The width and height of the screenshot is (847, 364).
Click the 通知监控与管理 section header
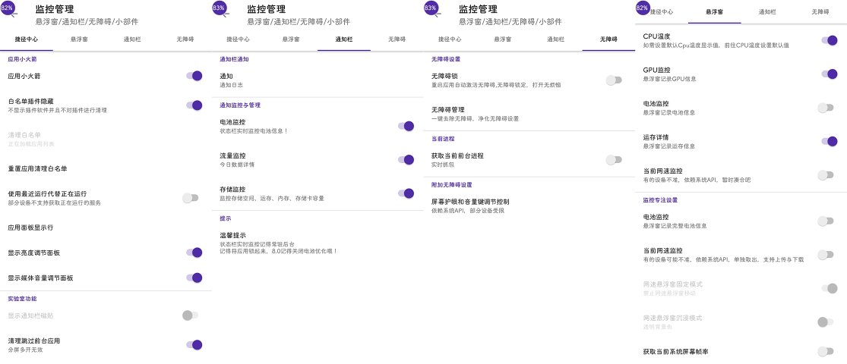pos(240,105)
